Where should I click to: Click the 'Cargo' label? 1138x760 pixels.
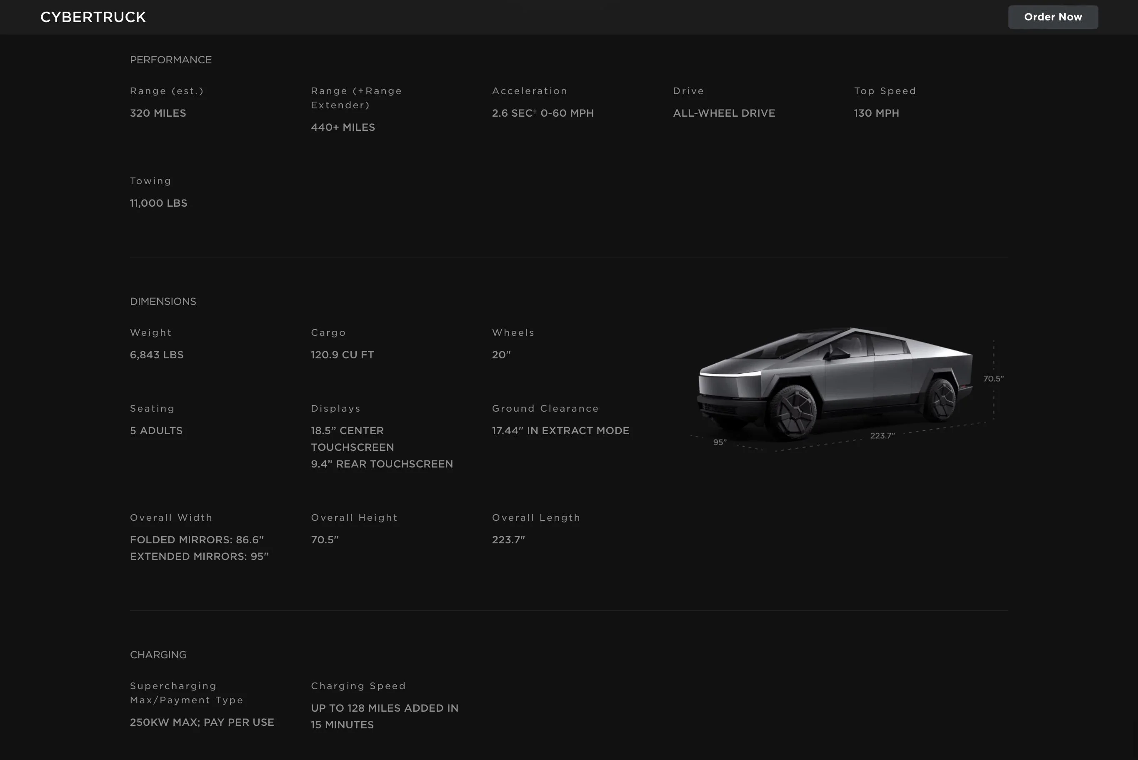click(x=328, y=332)
